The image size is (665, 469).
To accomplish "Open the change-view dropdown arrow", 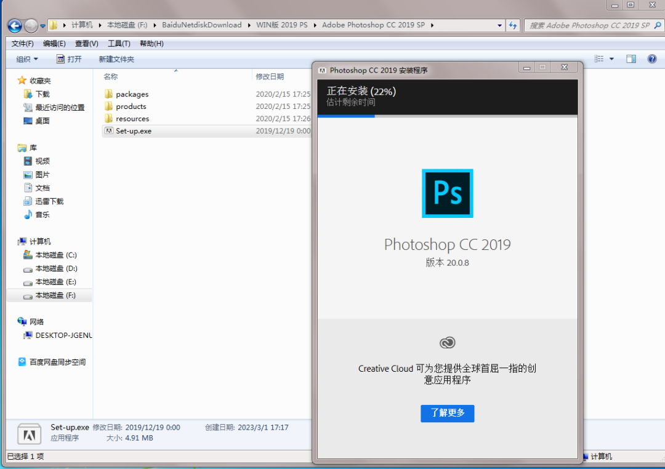I will coord(611,58).
